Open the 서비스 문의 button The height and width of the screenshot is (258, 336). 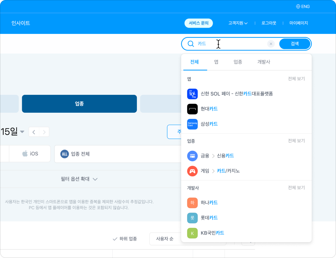pos(199,23)
